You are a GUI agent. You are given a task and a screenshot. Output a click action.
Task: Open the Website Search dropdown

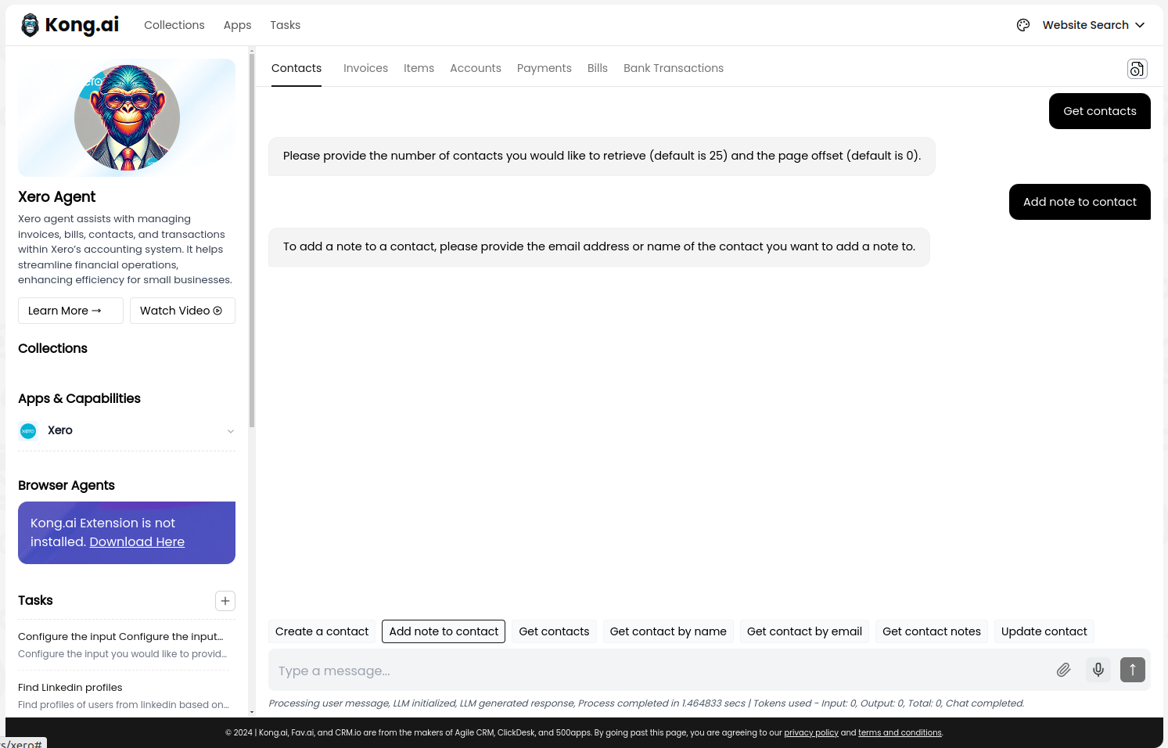(x=1093, y=25)
